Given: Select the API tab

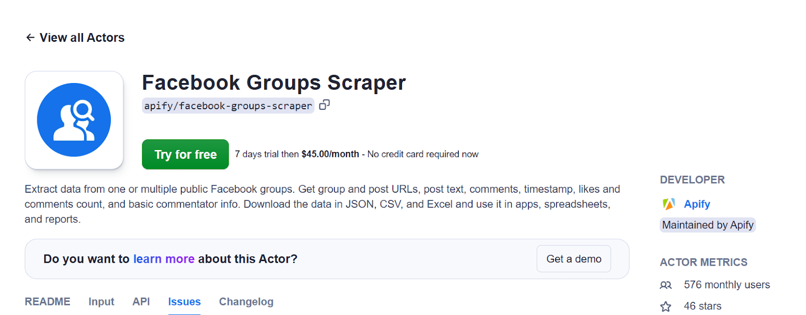Looking at the screenshot, I should (141, 301).
